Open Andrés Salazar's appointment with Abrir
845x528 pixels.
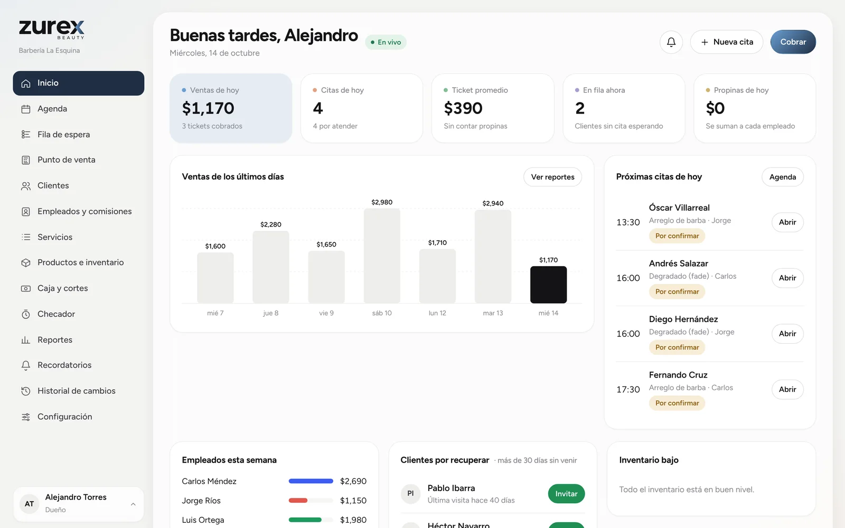coord(787,278)
